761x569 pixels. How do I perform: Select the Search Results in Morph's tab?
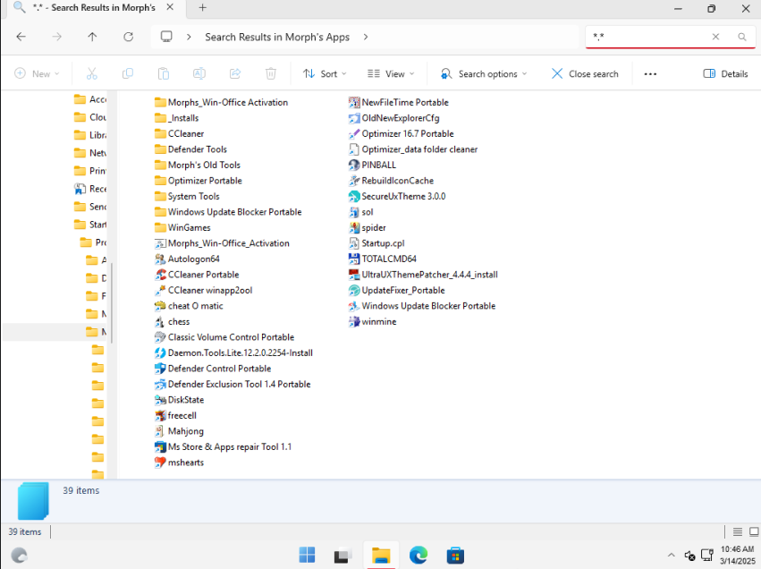click(93, 8)
